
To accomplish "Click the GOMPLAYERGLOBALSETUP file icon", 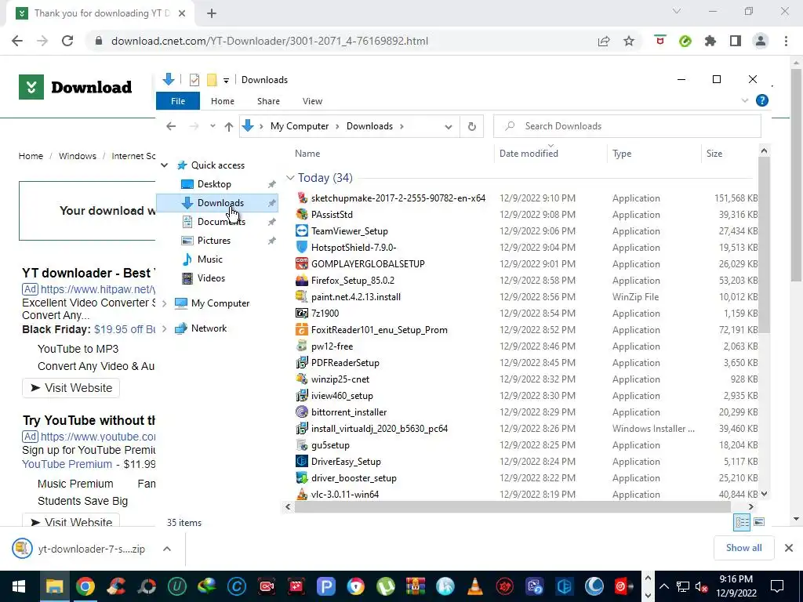I will [302, 263].
